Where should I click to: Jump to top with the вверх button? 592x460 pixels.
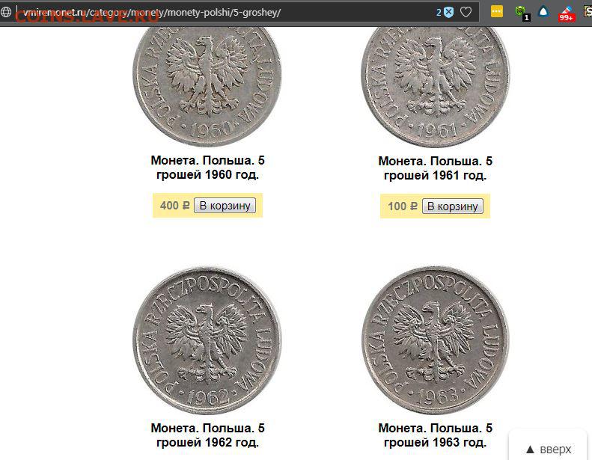[549, 449]
